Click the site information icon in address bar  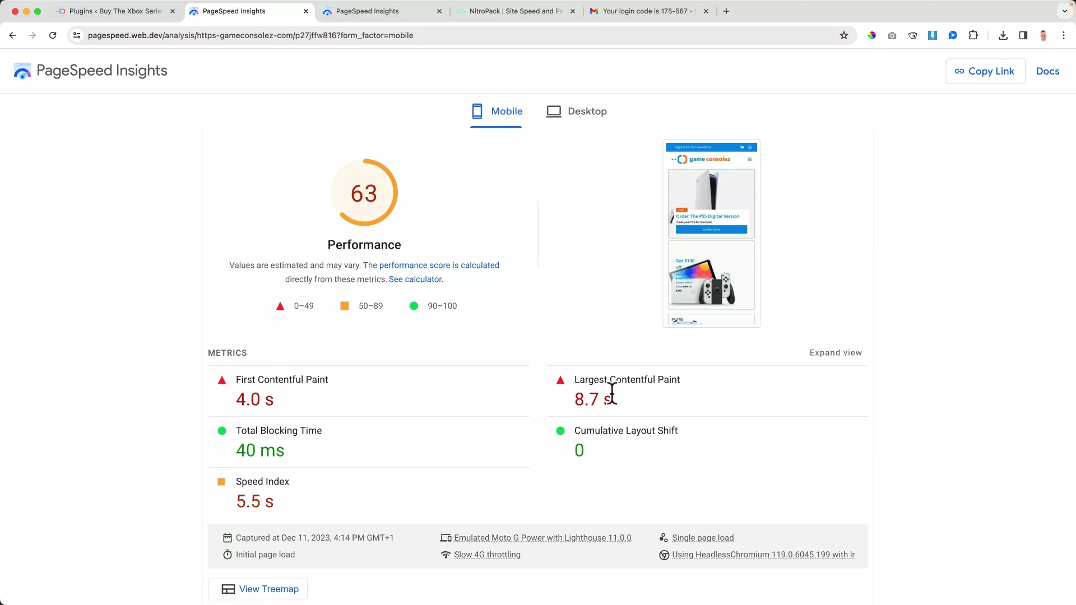(77, 35)
